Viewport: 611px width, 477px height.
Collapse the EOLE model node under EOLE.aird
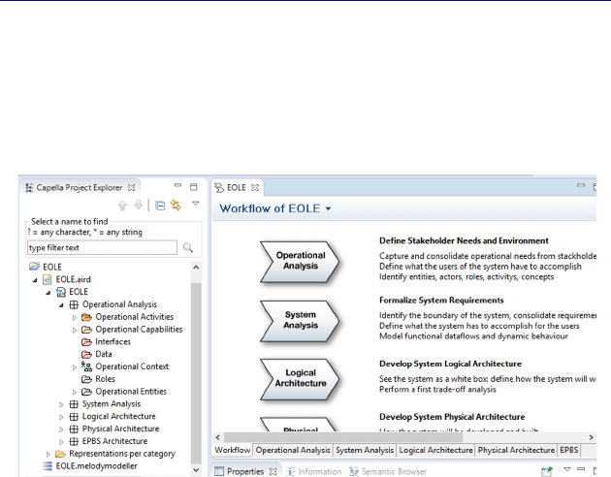click(48, 293)
